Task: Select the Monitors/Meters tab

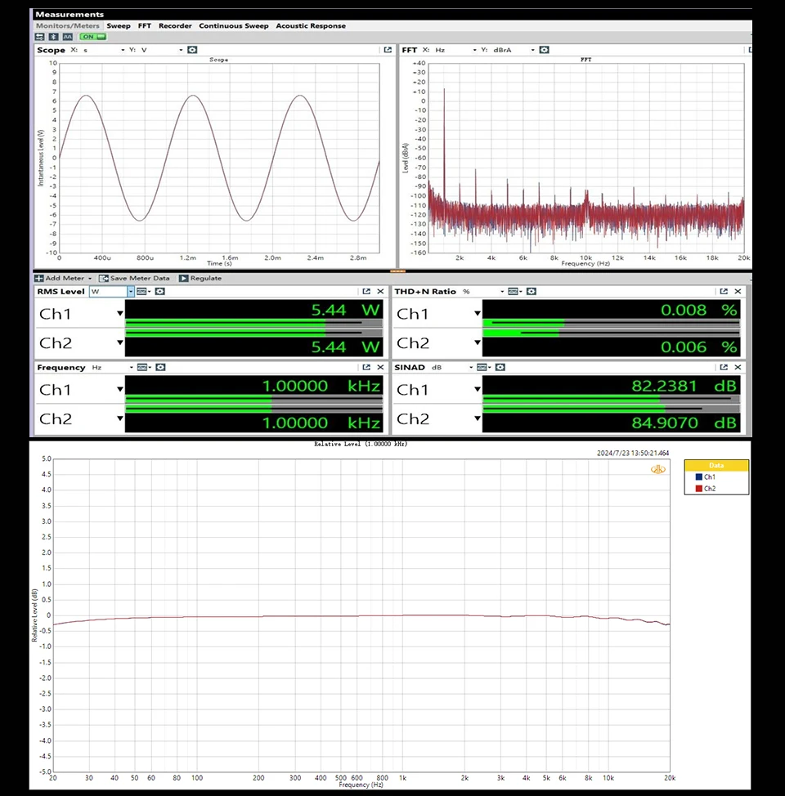Action: click(68, 26)
